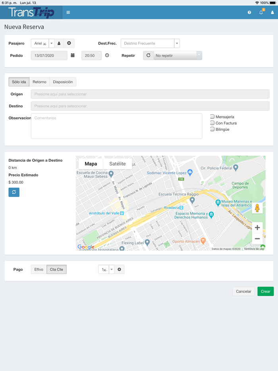The height and width of the screenshot is (371, 278).
Task: Click the Street View pegman icon
Action: [x=257, y=208]
